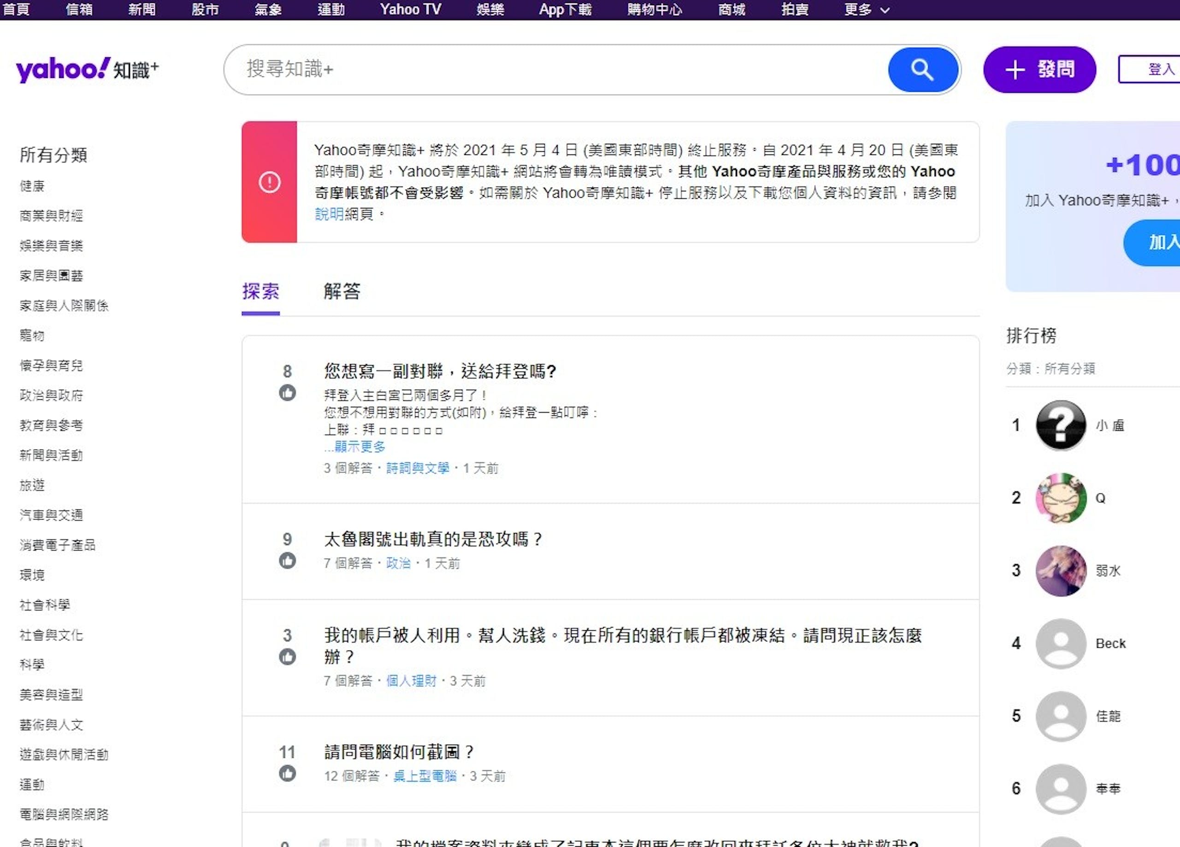
Task: Open the 個人理財 category link
Action: click(x=411, y=681)
